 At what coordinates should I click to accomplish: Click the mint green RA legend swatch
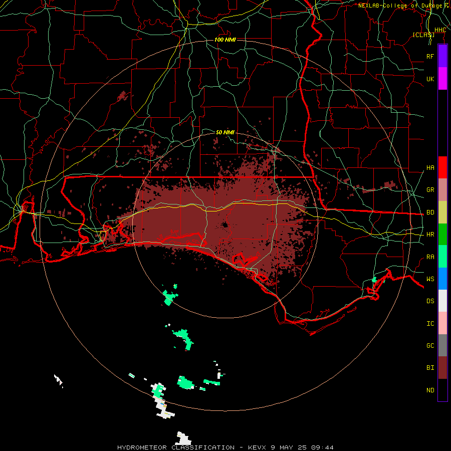(x=442, y=257)
